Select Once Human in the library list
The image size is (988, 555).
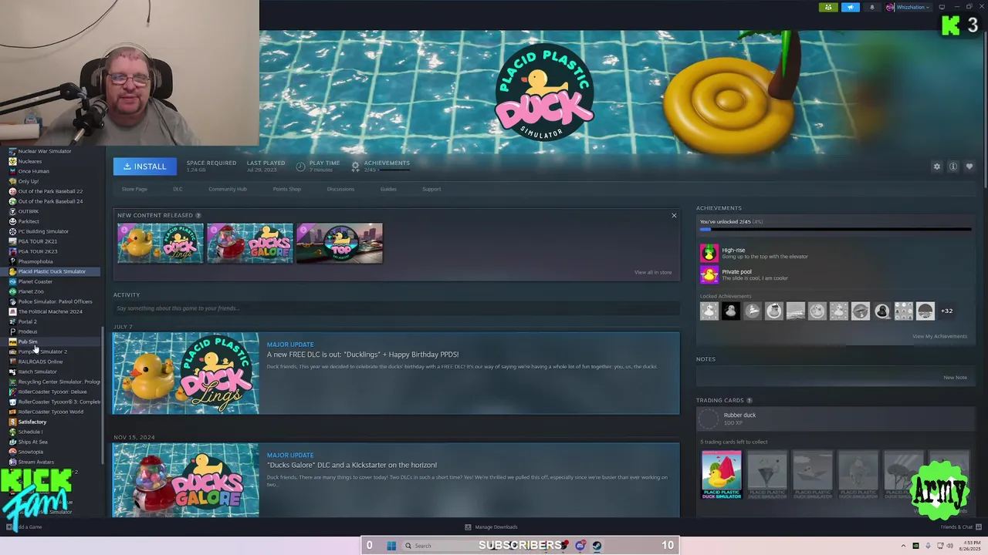pyautogui.click(x=33, y=171)
